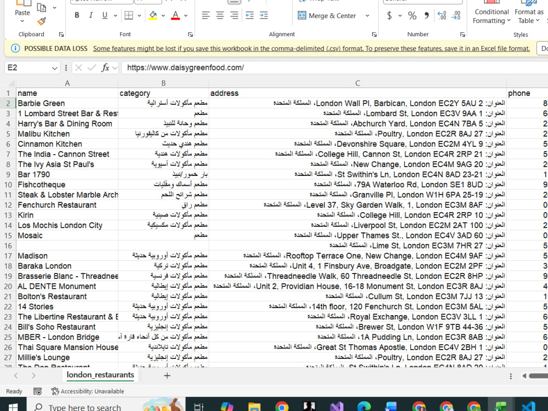Click the data loss info icon
Viewport: 548px width, 411px height.
point(15,49)
